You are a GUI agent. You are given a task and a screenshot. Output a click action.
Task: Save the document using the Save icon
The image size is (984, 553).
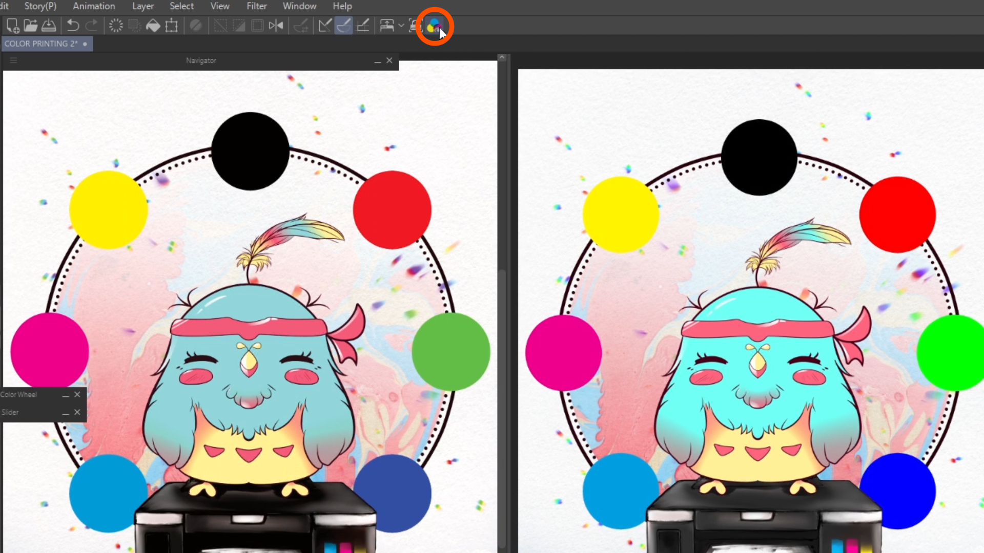tap(49, 26)
